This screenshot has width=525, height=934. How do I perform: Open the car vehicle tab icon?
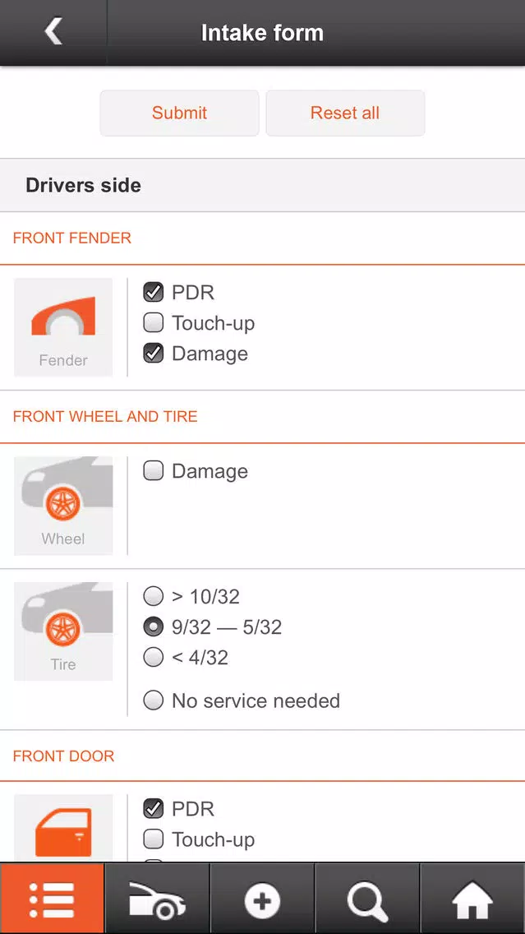(x=157, y=899)
